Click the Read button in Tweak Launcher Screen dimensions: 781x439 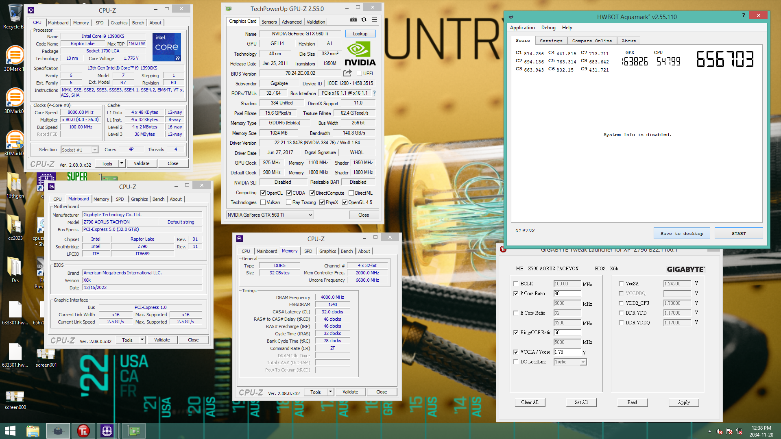[x=632, y=402]
